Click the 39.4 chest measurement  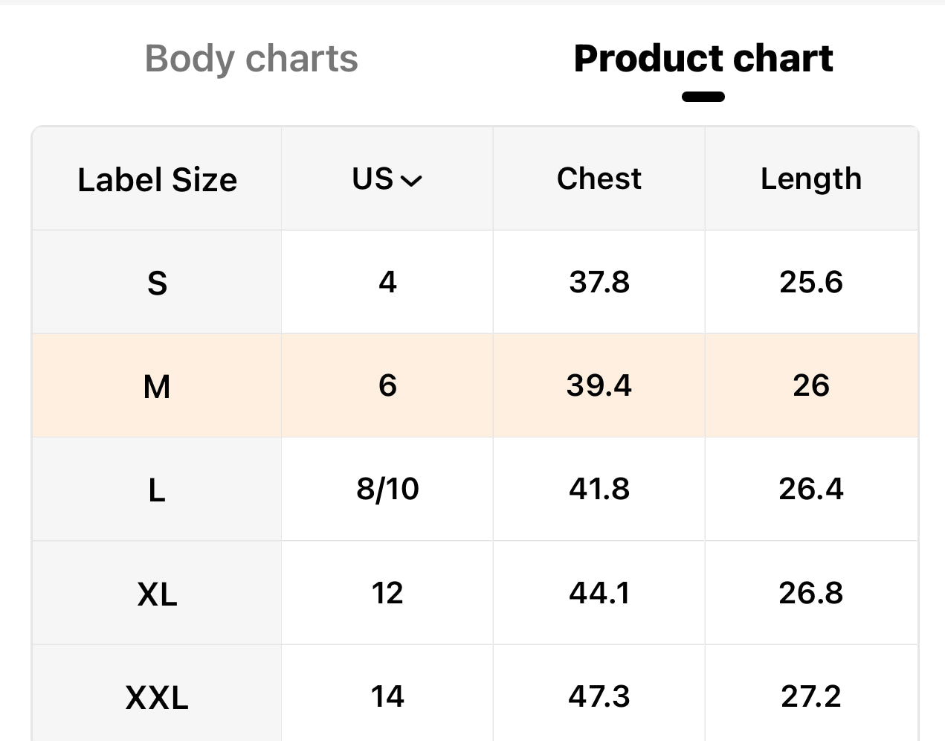point(599,385)
